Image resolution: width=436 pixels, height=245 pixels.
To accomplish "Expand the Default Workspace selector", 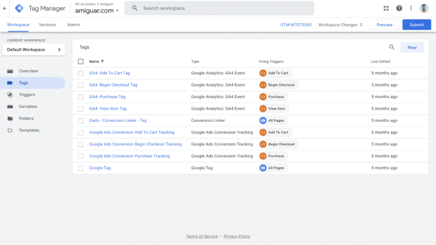I will 33,50.
